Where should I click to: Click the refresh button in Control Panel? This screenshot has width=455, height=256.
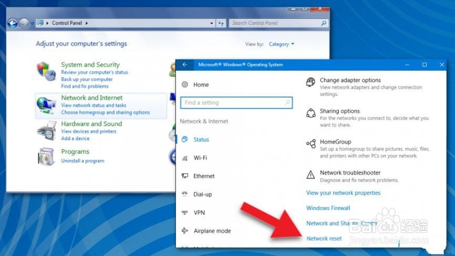pyautogui.click(x=221, y=23)
